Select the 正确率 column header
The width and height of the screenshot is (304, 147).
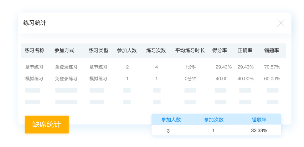click(x=245, y=50)
